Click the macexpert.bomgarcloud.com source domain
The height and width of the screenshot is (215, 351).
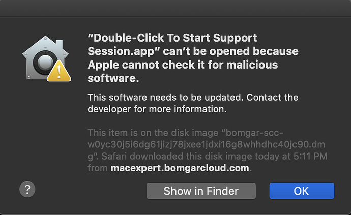pos(180,168)
